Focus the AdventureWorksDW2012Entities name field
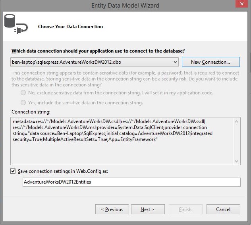The height and width of the screenshot is (225, 251). pos(131,182)
